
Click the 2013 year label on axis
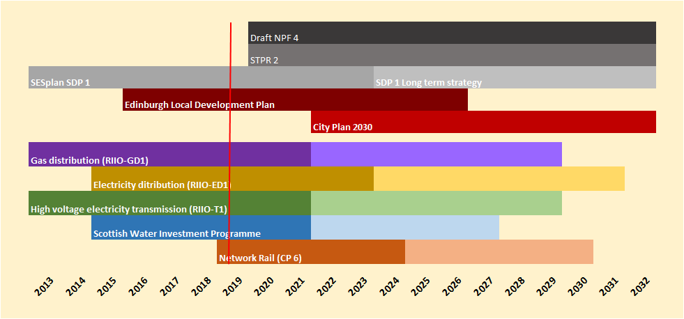tap(44, 286)
